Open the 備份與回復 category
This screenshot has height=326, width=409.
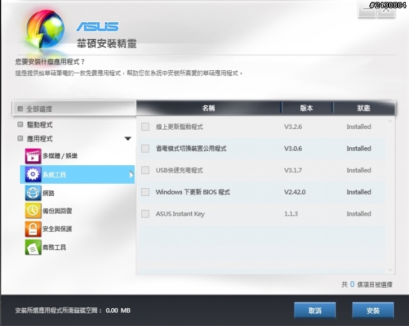pos(57,211)
